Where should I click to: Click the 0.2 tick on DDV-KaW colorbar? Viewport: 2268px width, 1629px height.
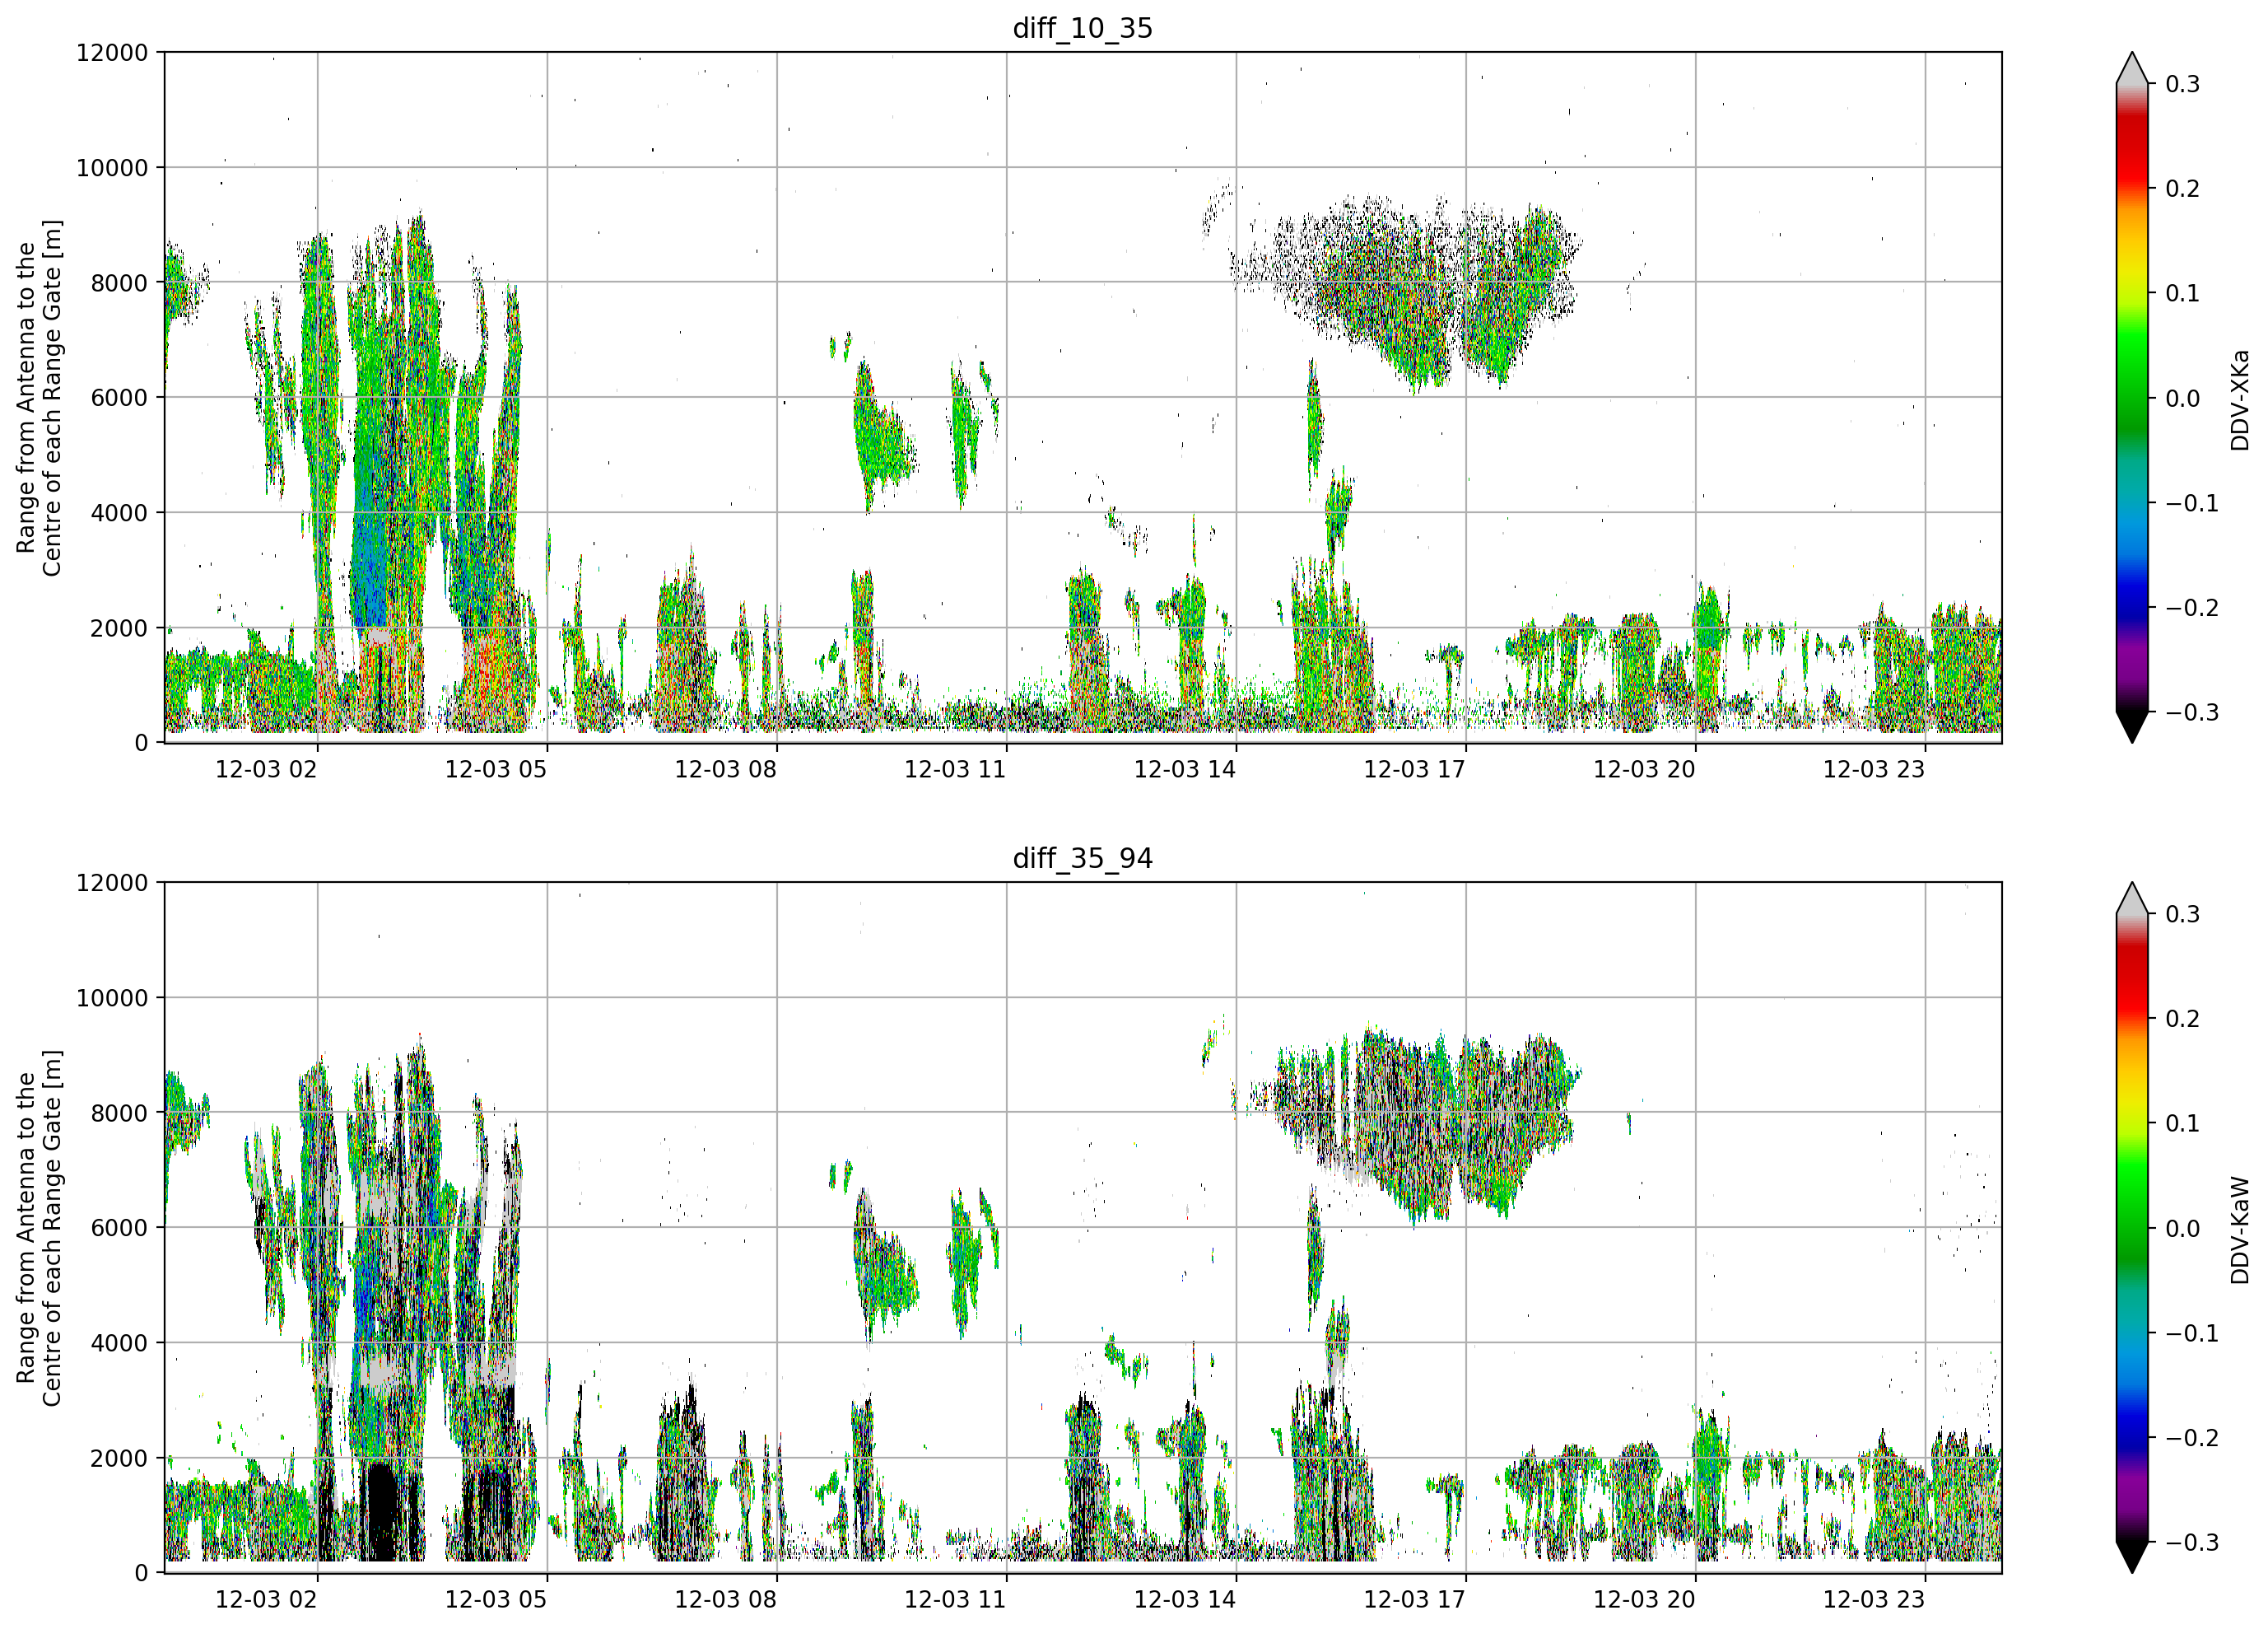coord(2183,1020)
